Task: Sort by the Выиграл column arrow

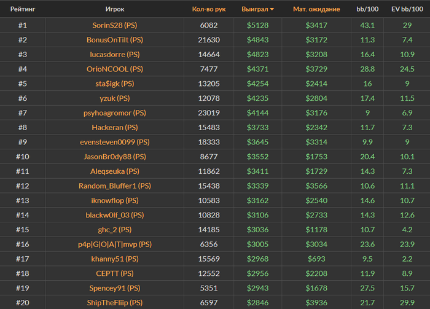Action: pos(272,10)
